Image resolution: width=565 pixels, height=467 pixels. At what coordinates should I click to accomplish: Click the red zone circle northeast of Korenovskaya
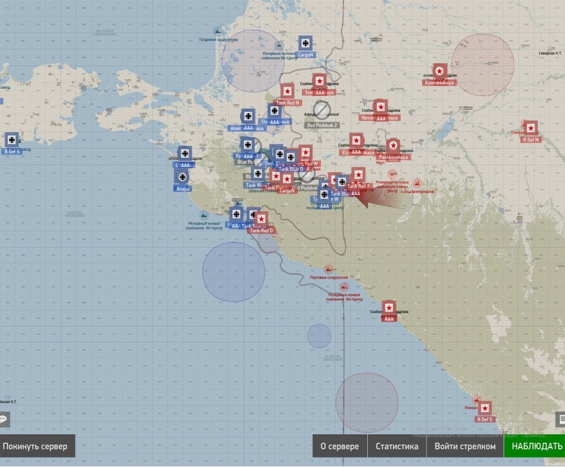pyautogui.click(x=483, y=65)
